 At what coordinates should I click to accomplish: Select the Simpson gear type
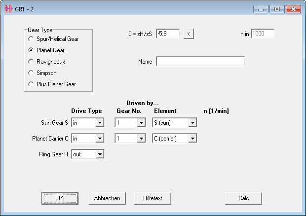pyautogui.click(x=32, y=72)
